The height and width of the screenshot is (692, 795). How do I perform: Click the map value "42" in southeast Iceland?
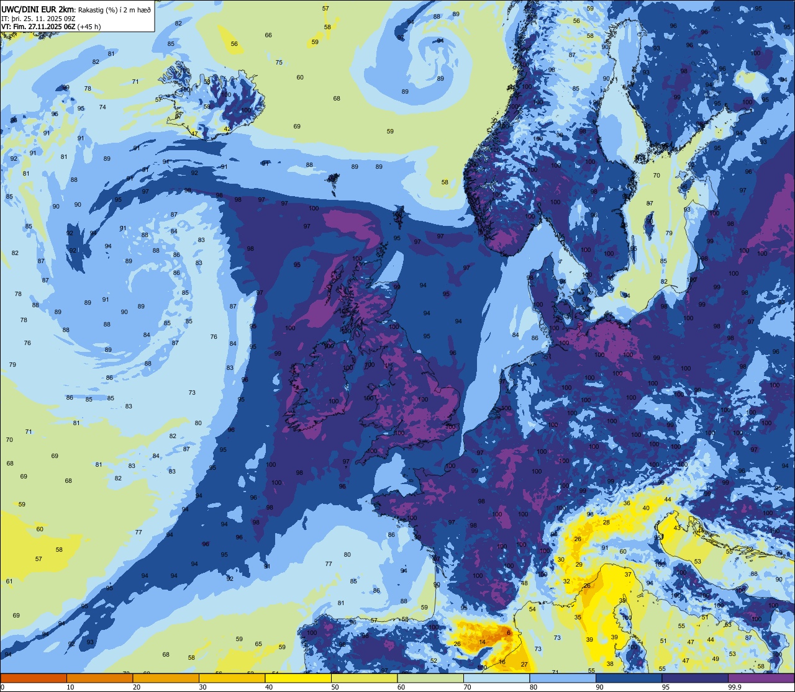227,129
